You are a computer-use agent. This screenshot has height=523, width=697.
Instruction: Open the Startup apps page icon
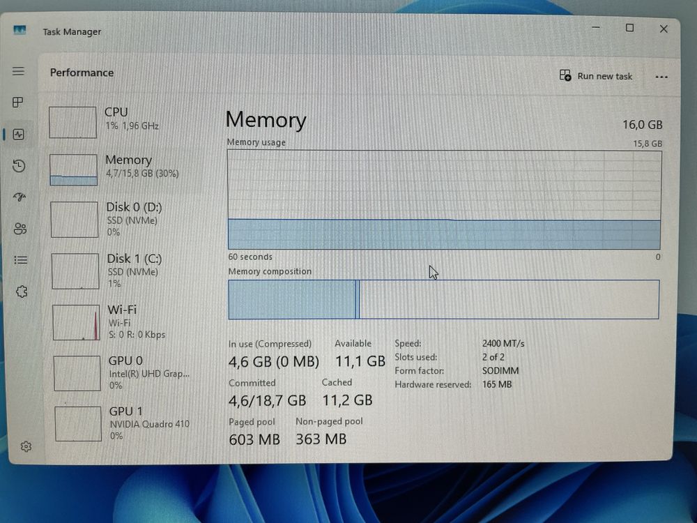tap(20, 197)
